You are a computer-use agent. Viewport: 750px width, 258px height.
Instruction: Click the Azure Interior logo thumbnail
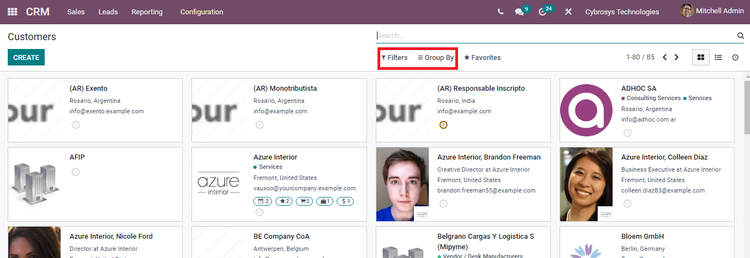[x=219, y=184]
